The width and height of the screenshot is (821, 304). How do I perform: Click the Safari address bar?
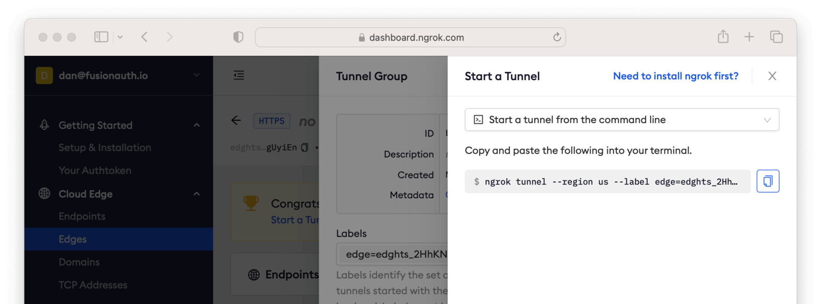[x=411, y=37]
